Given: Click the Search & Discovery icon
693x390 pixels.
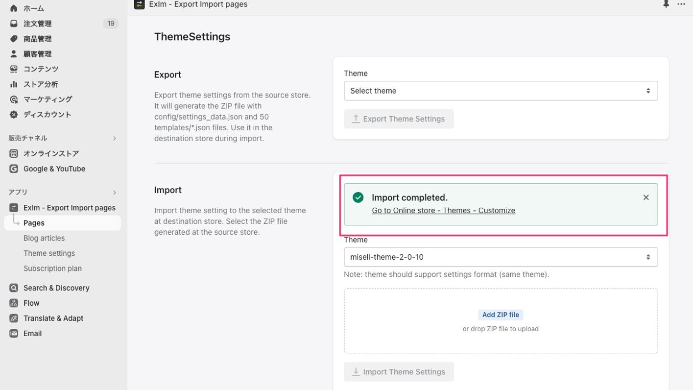Looking at the screenshot, I should [x=14, y=288].
